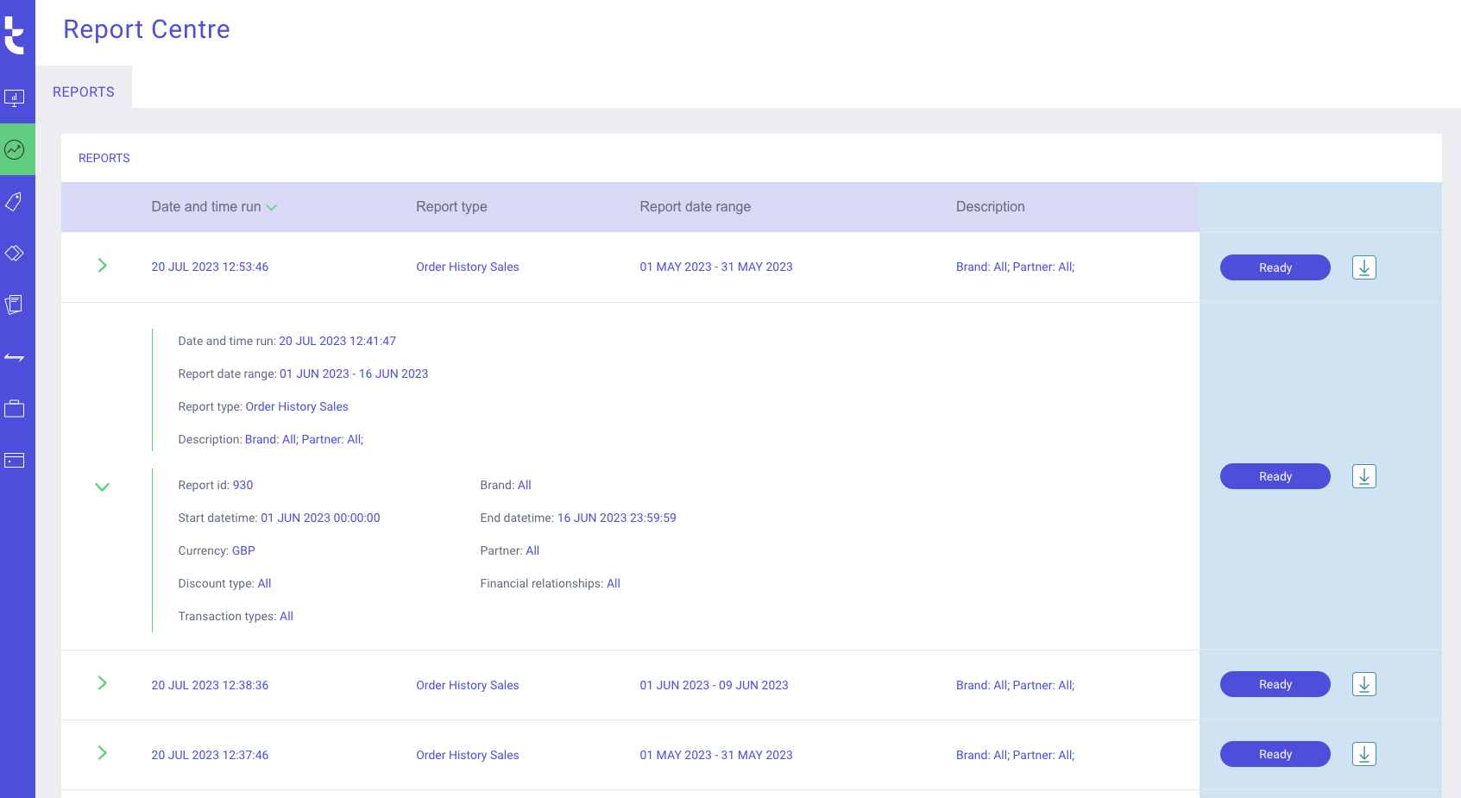This screenshot has height=798, width=1461.
Task: Download the 20 JUL 2023 12:37:46 report
Action: point(1363,754)
